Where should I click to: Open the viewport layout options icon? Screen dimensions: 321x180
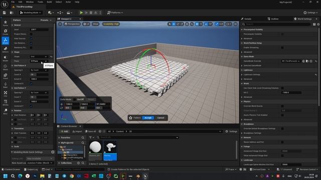236,24
